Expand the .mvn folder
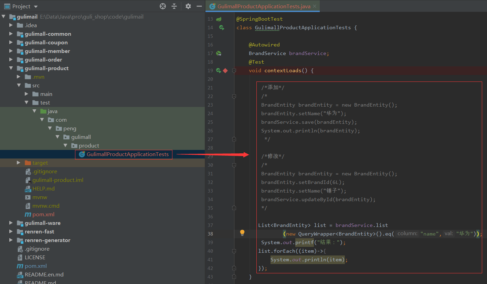The height and width of the screenshot is (284, 487). [19, 77]
